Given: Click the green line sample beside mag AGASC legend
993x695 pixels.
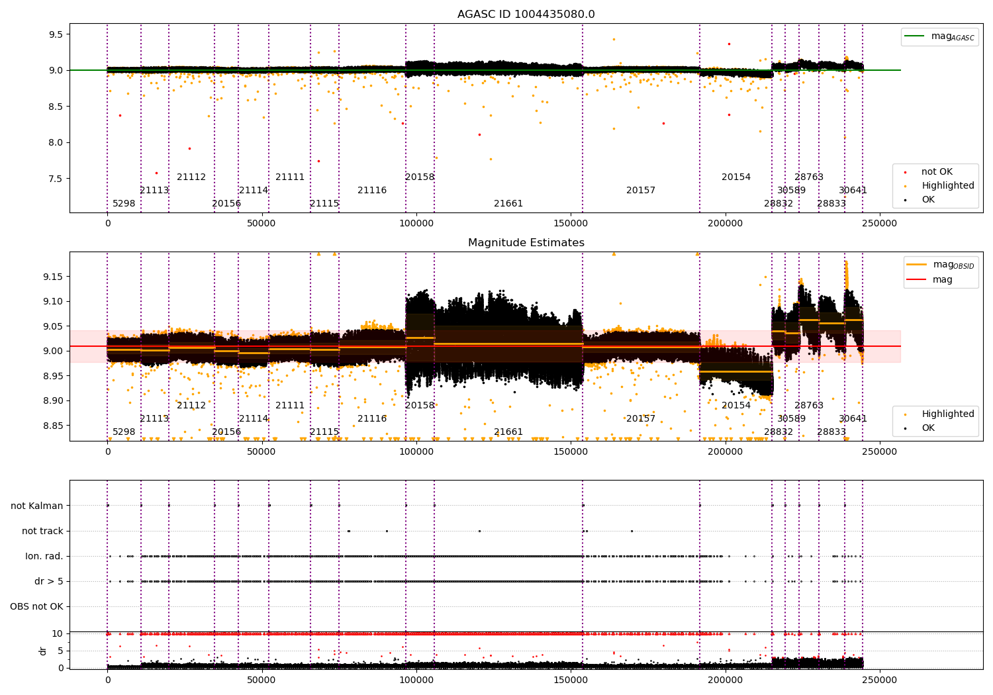Looking at the screenshot, I should tap(915, 36).
